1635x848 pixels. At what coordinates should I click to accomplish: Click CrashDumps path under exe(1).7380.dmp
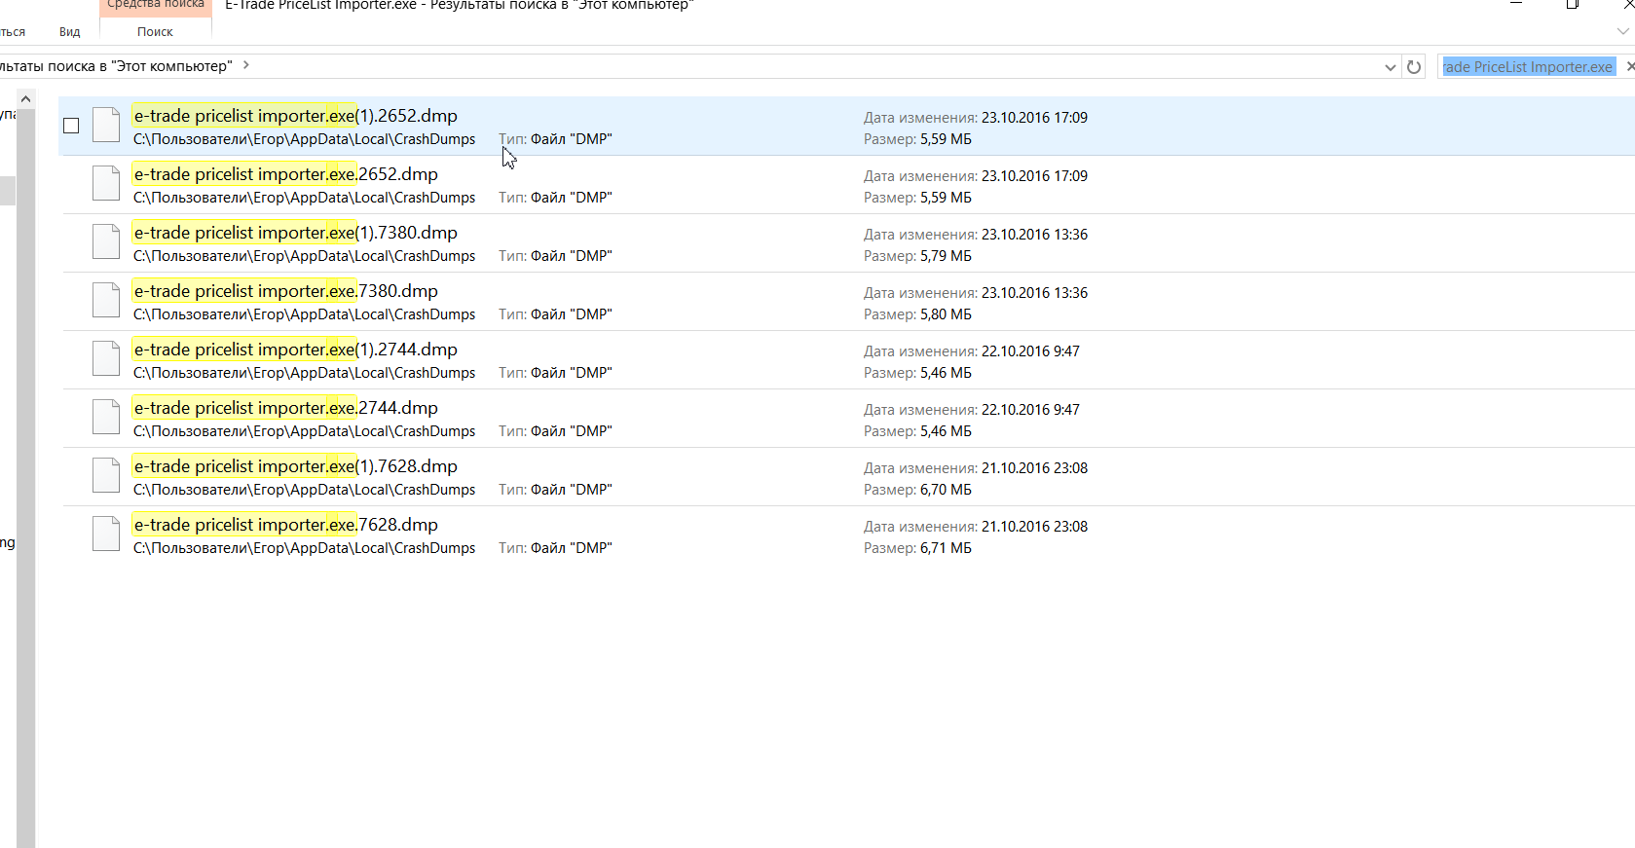[x=304, y=256]
